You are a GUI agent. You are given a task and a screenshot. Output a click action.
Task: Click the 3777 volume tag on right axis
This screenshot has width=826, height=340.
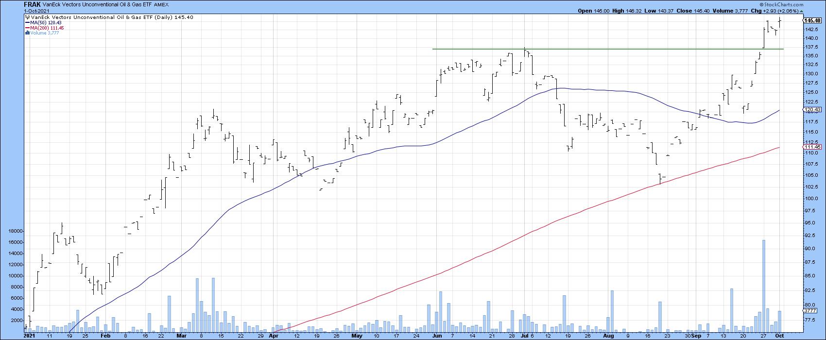811,311
